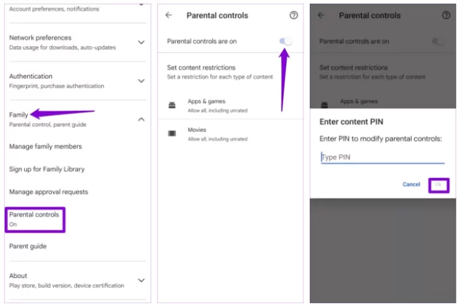The height and width of the screenshot is (308, 464).
Task: Turn off the parental controls switch
Action: pyautogui.click(x=285, y=41)
